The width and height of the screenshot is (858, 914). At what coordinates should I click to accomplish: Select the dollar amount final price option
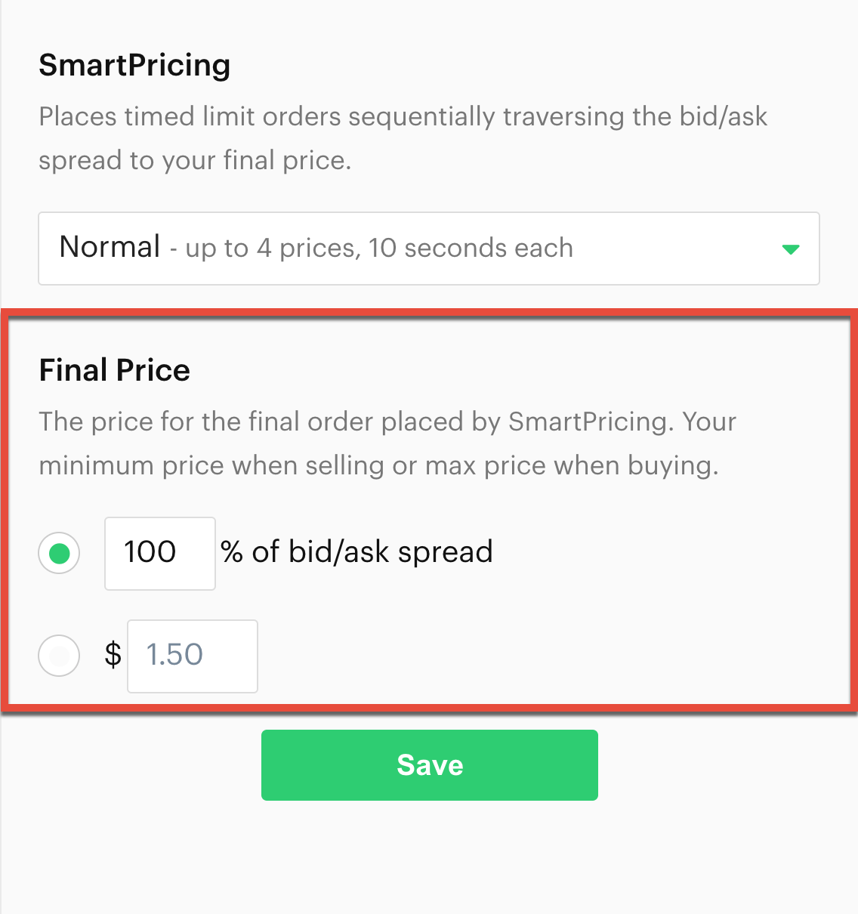(59, 656)
